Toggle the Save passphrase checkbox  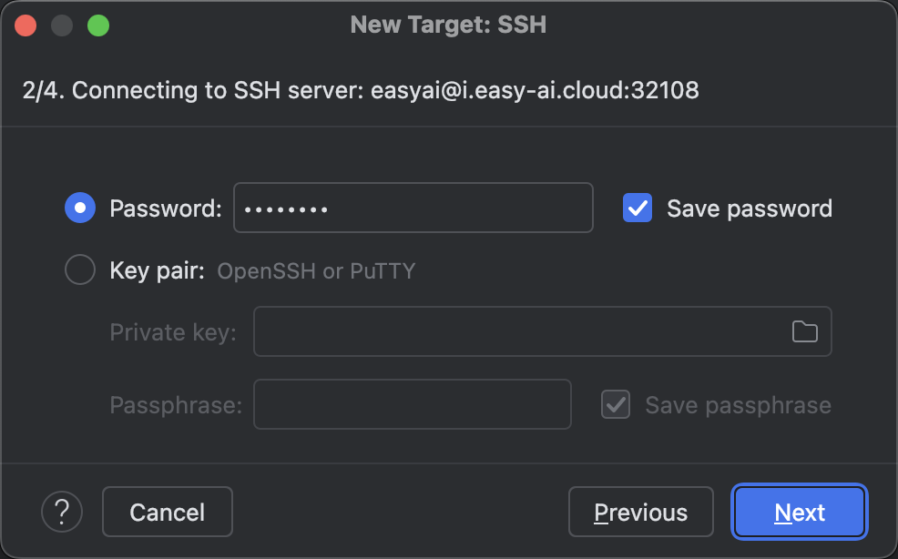[x=616, y=404]
